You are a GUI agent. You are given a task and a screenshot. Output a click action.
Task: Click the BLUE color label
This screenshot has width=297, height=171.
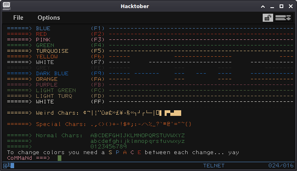click(43, 29)
